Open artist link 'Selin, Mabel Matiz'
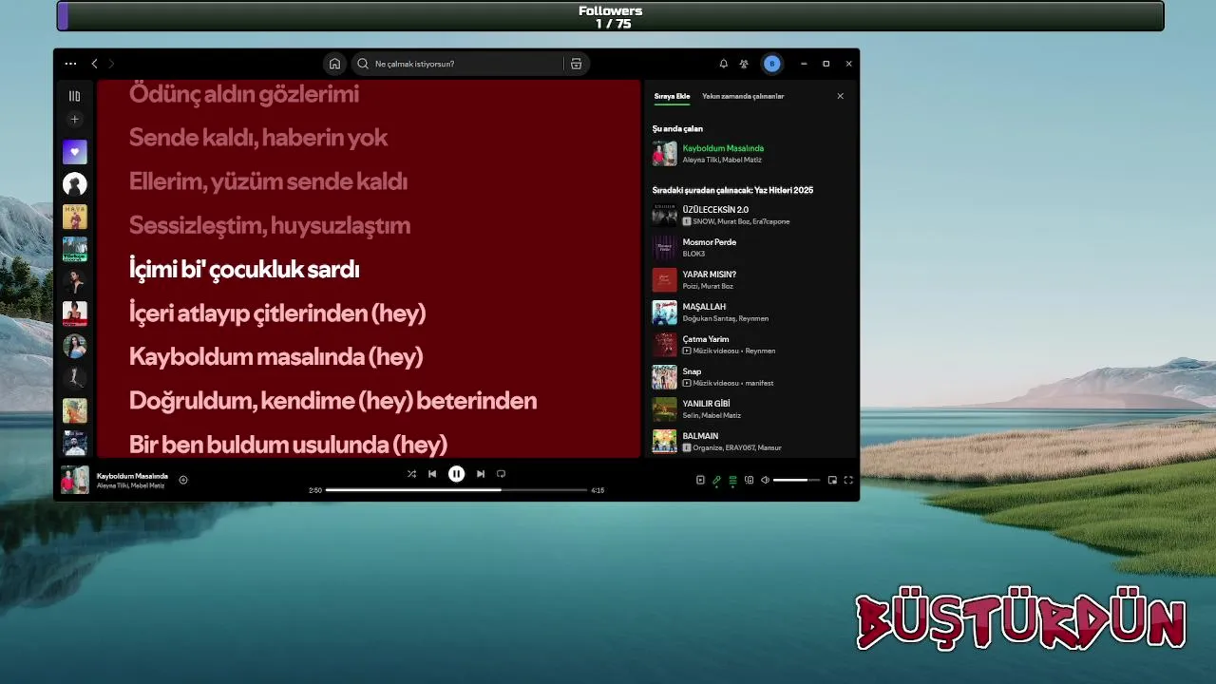Screen dimensions: 1216x684 (712, 415)
